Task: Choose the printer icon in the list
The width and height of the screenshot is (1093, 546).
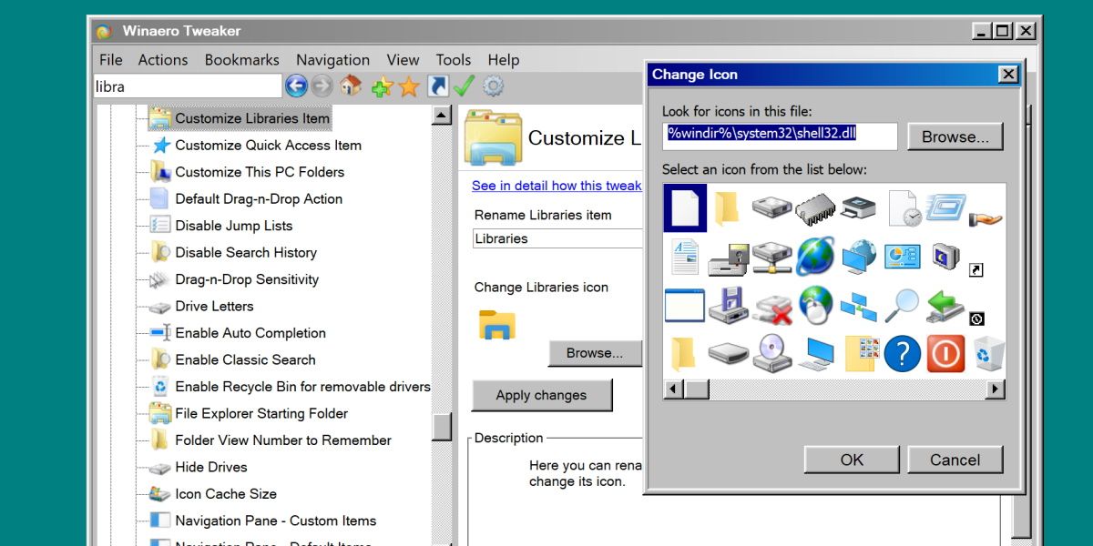Action: [858, 208]
